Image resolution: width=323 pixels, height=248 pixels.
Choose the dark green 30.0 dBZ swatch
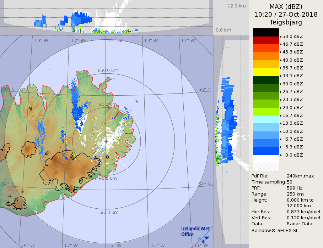[266, 80]
